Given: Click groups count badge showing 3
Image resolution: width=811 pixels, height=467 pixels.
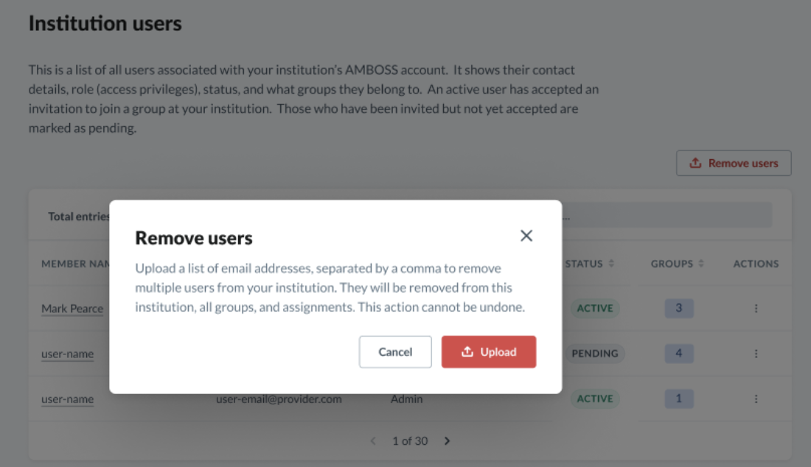Looking at the screenshot, I should (x=678, y=309).
